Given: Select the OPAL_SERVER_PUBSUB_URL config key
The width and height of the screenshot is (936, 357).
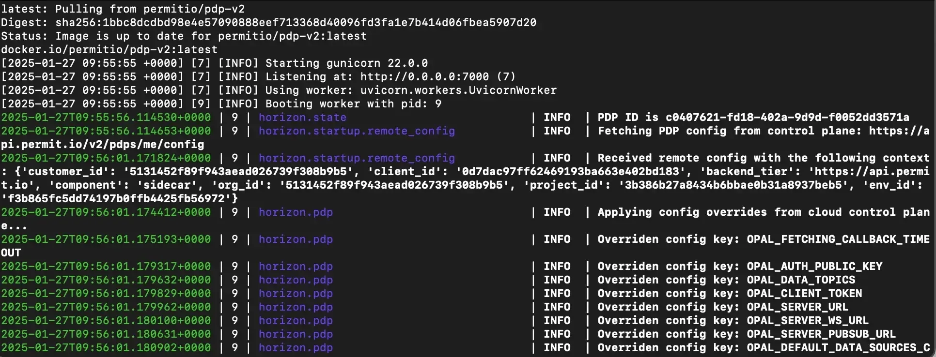Looking at the screenshot, I should point(821,334).
